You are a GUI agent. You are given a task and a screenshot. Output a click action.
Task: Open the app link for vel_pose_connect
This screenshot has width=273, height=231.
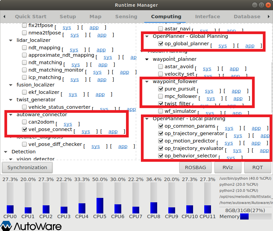pos(113,131)
